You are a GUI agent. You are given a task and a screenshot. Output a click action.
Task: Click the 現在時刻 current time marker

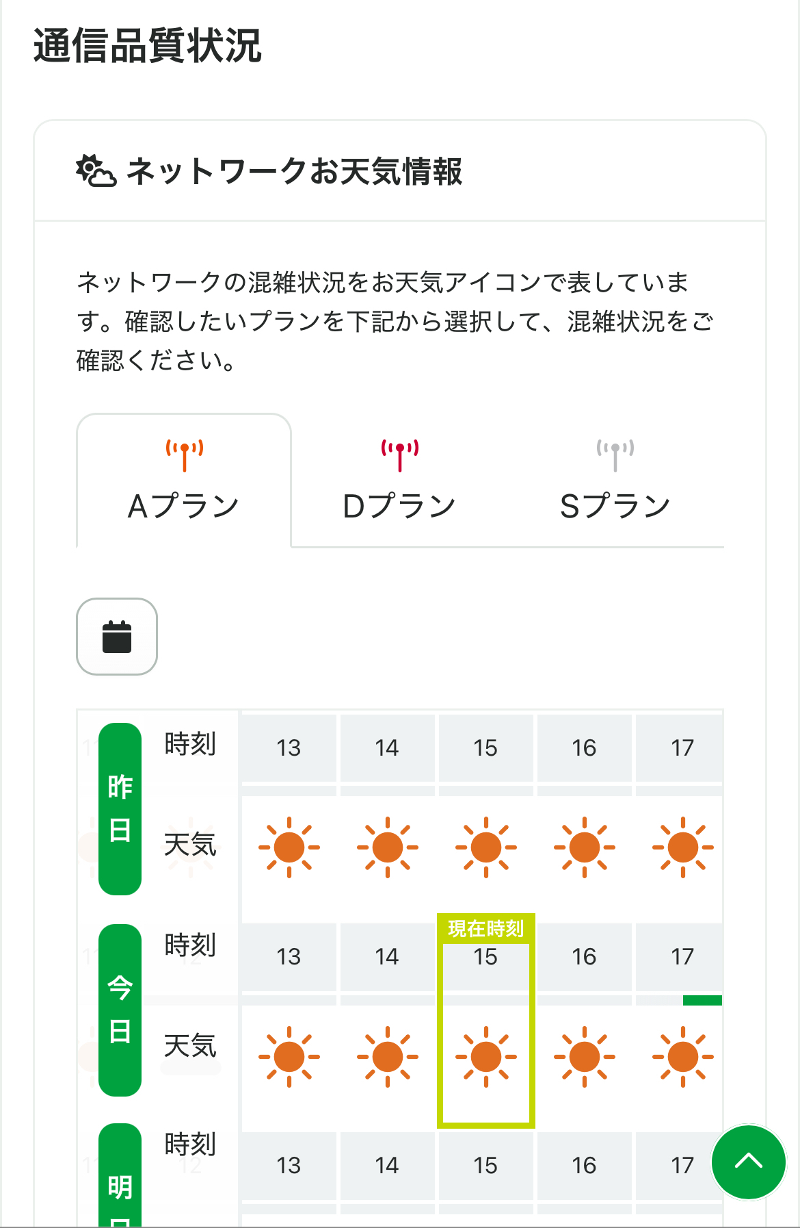[486, 928]
